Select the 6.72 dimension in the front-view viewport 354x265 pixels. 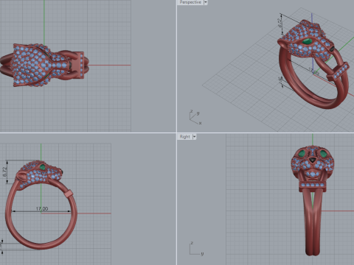click(4, 172)
